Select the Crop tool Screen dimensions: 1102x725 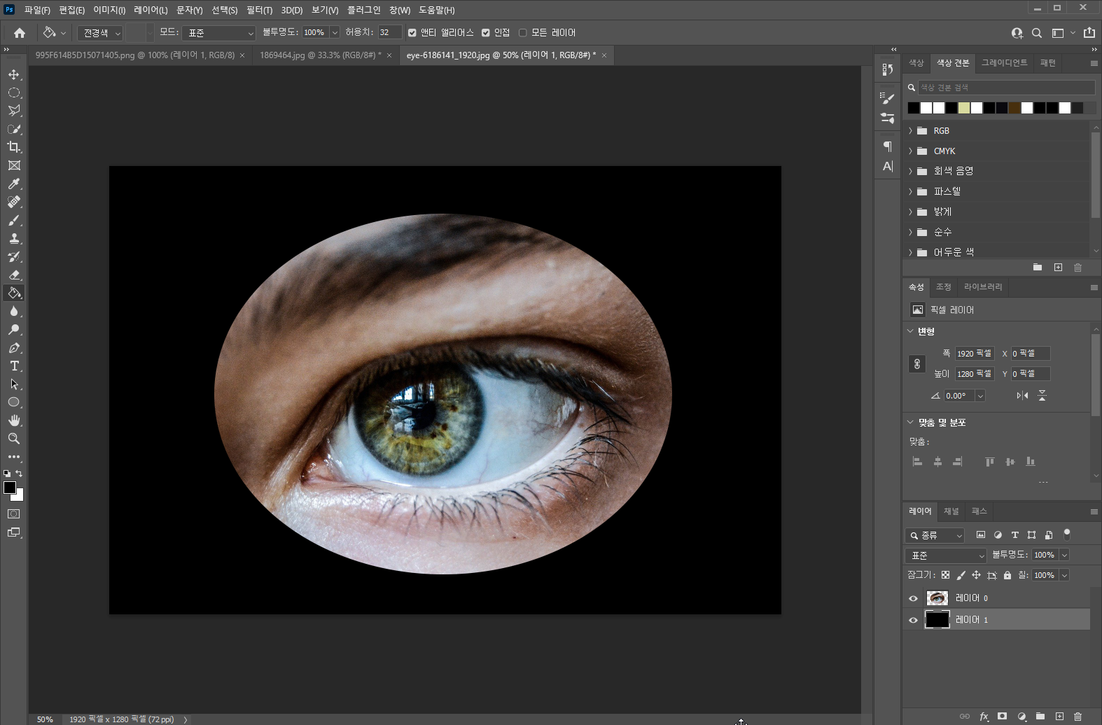14,147
